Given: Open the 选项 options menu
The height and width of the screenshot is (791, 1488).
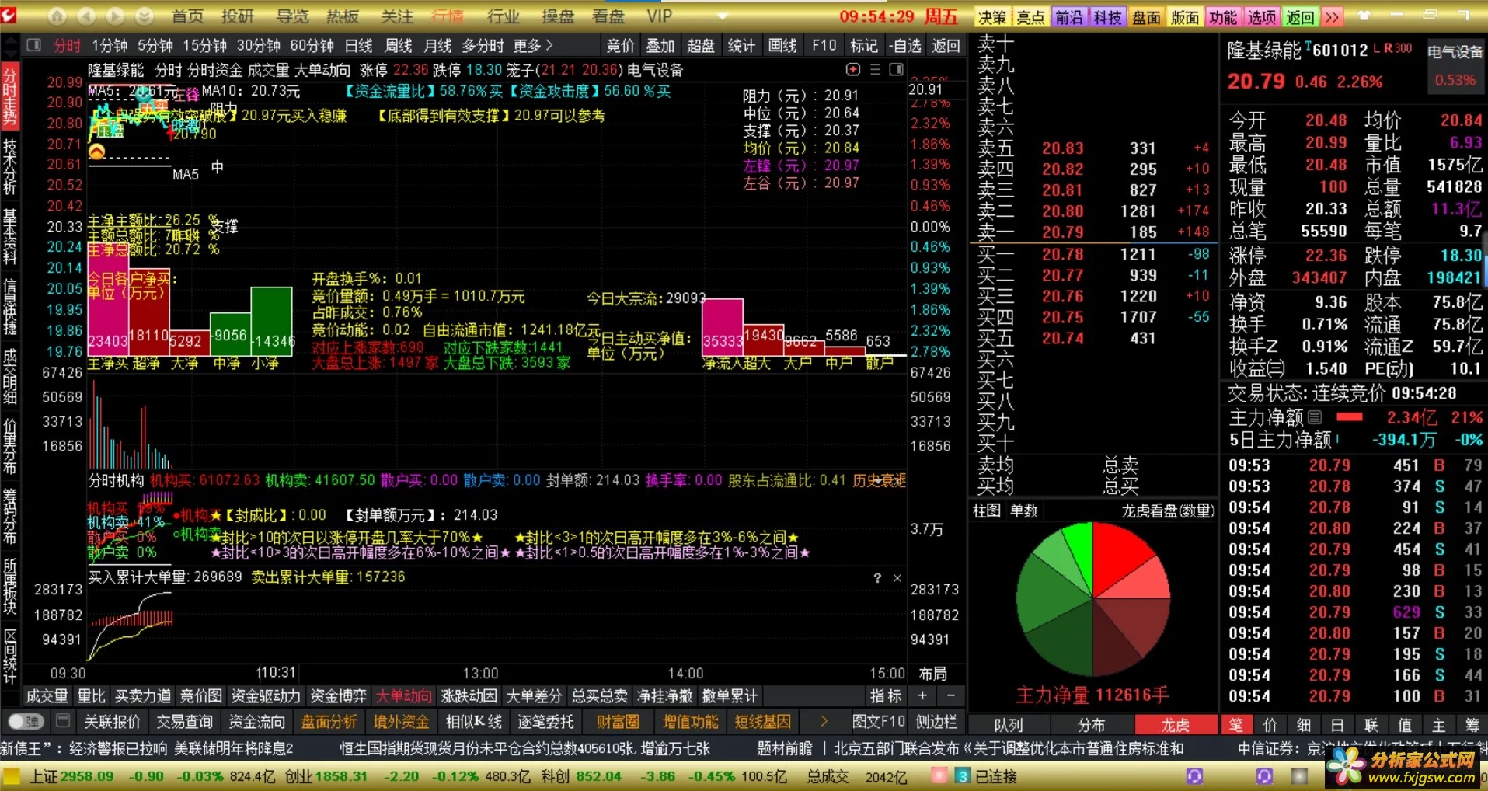Looking at the screenshot, I should 1262,17.
